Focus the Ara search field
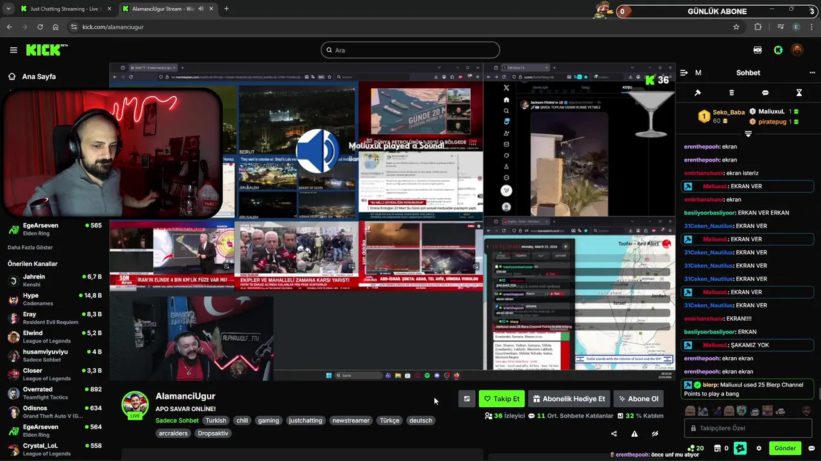This screenshot has height=461, width=821. tap(410, 50)
